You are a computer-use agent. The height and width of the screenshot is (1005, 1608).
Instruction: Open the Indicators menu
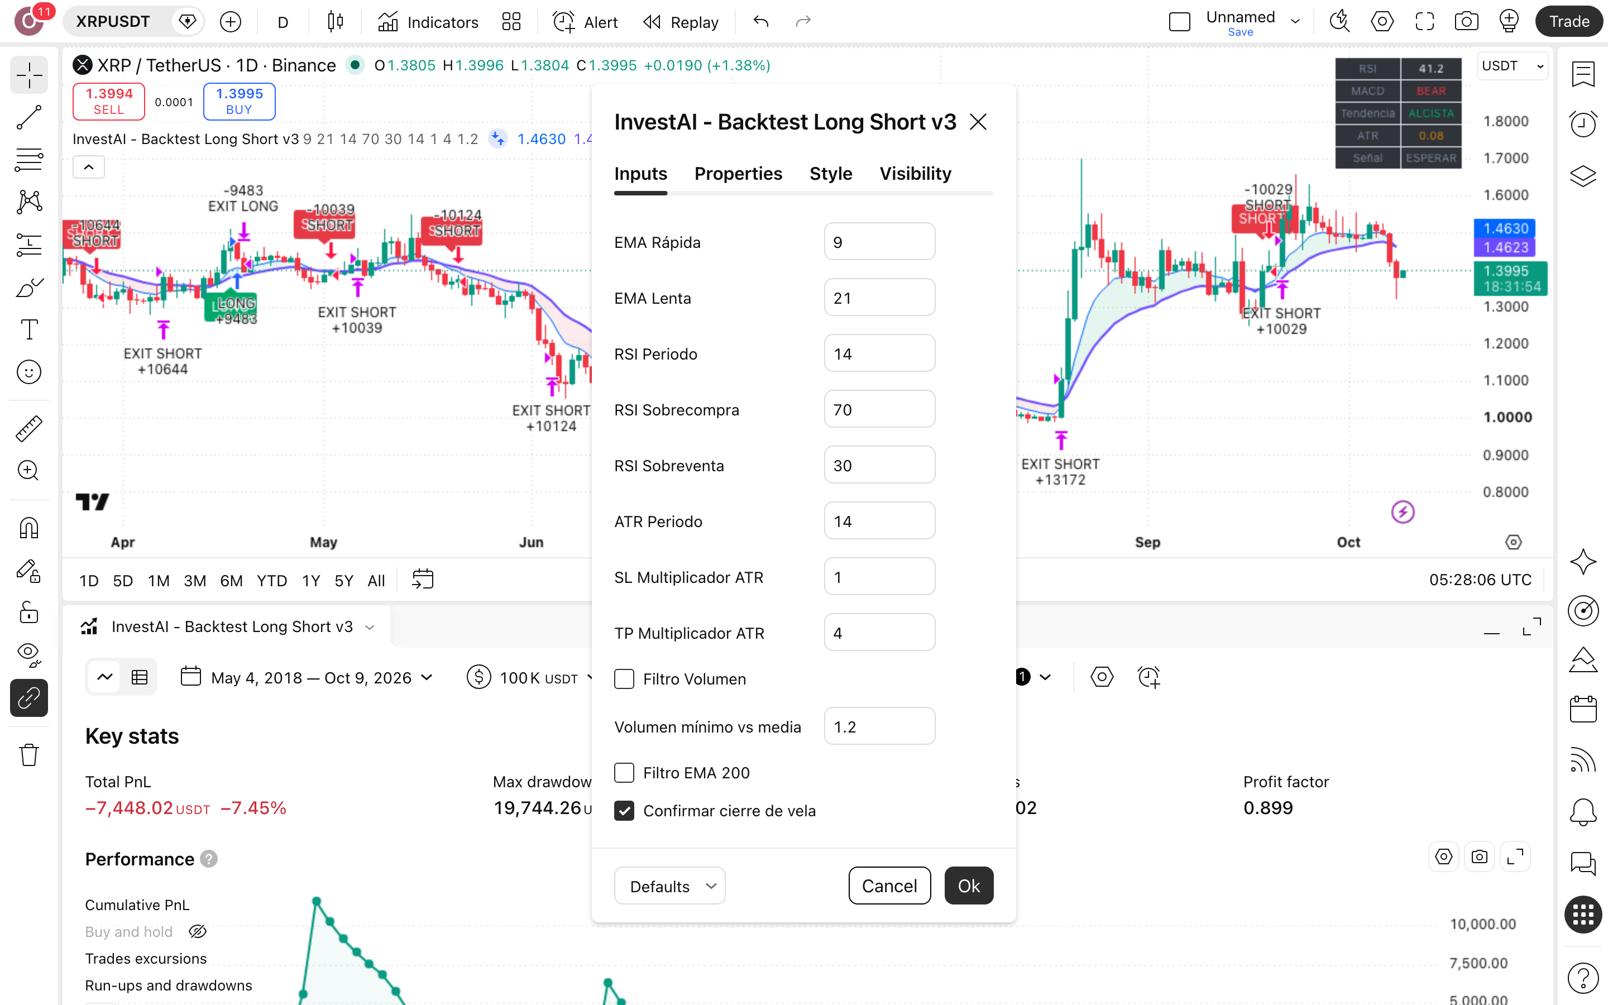pyautogui.click(x=428, y=22)
